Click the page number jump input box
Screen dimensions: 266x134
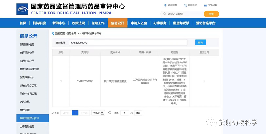click(125, 113)
